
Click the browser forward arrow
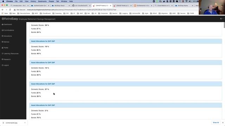tap(6, 10)
